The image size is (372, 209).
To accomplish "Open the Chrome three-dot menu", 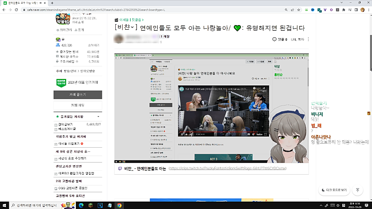I will click(x=368, y=10).
